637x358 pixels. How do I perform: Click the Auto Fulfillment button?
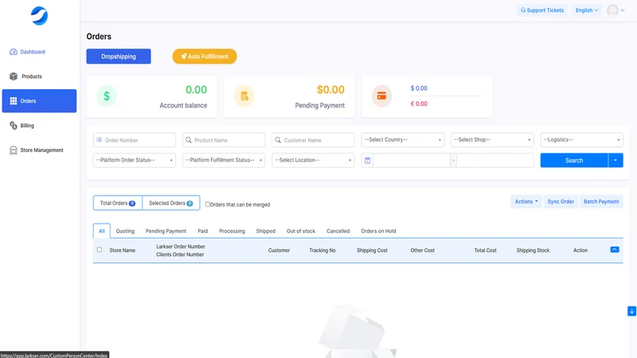pos(205,56)
